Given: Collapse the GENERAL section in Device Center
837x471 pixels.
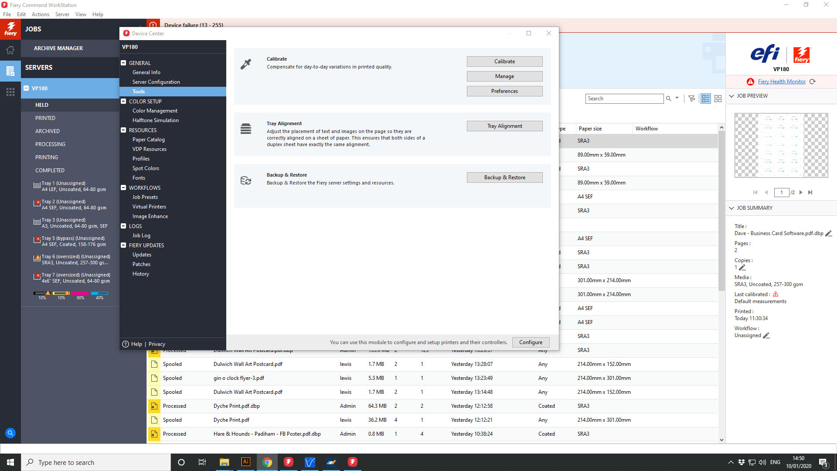Looking at the screenshot, I should (123, 63).
